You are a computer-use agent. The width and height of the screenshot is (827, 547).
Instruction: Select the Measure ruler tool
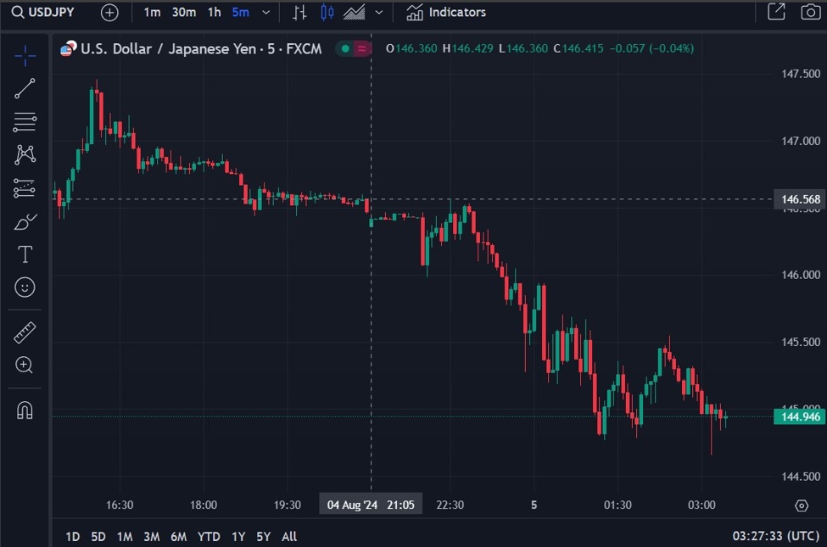coord(25,332)
